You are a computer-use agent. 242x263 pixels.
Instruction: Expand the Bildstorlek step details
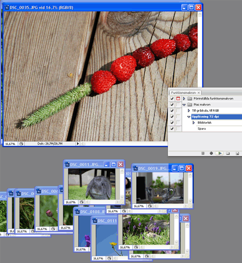tap(193, 122)
